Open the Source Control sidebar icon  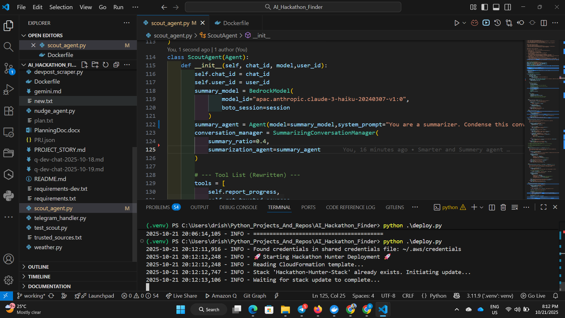(8, 68)
